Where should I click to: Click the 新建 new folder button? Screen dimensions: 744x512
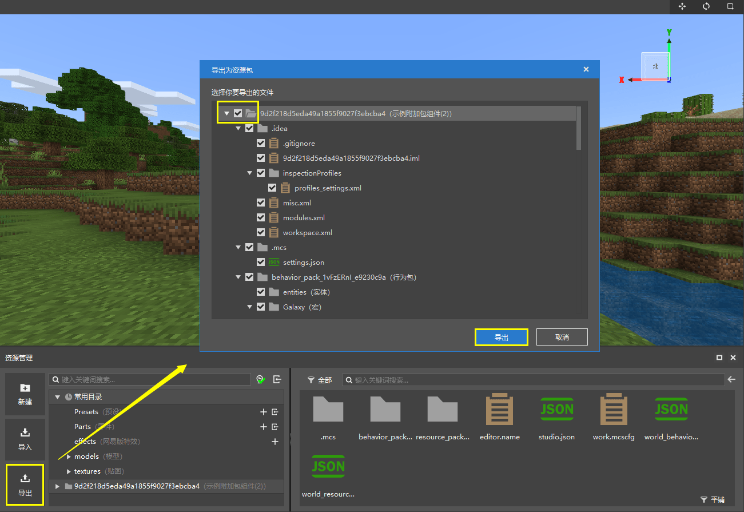click(x=25, y=395)
